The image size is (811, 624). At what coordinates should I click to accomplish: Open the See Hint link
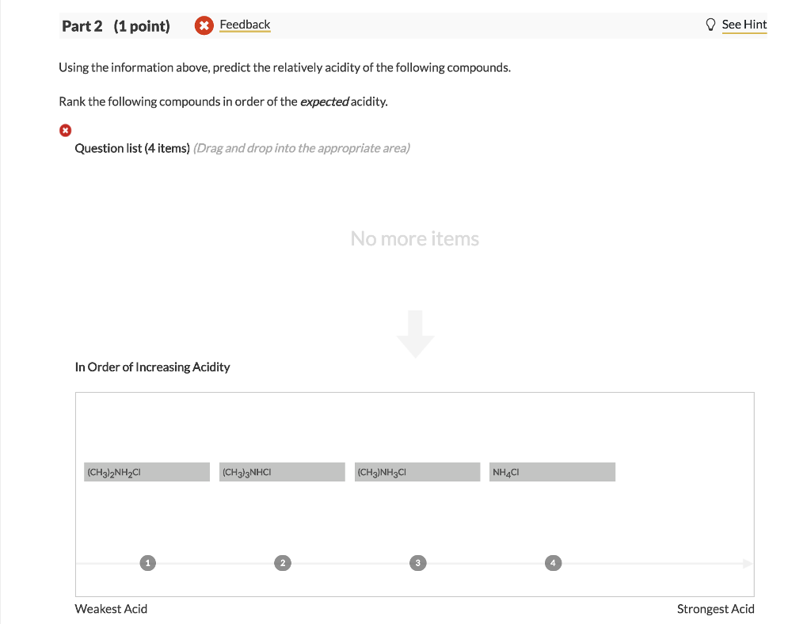[744, 25]
